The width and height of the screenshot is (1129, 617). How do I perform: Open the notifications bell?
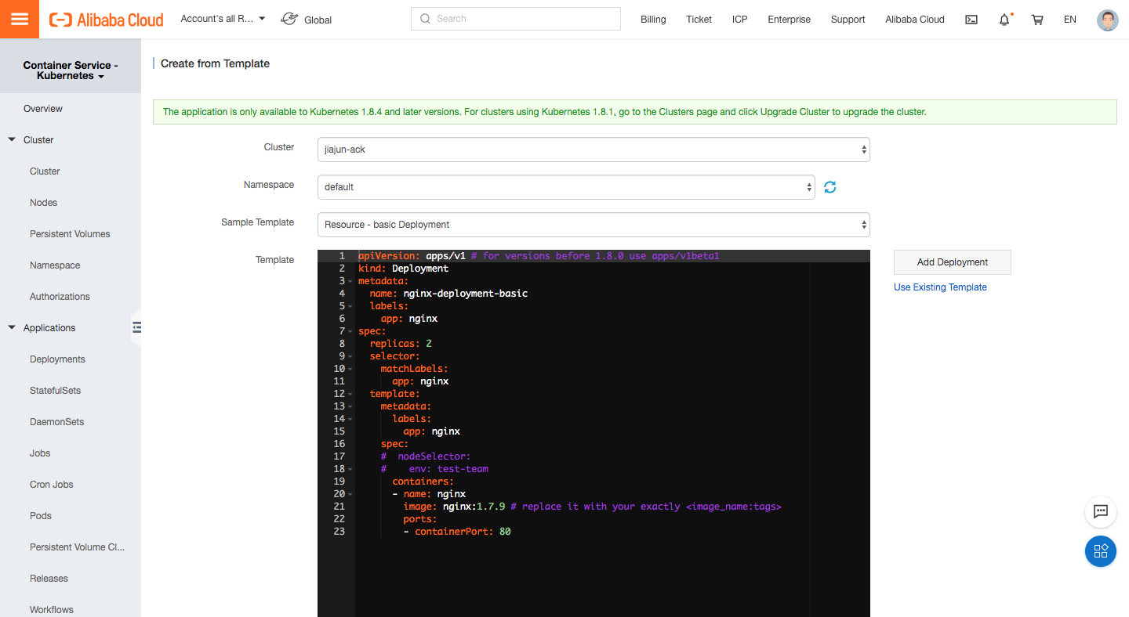1004,20
